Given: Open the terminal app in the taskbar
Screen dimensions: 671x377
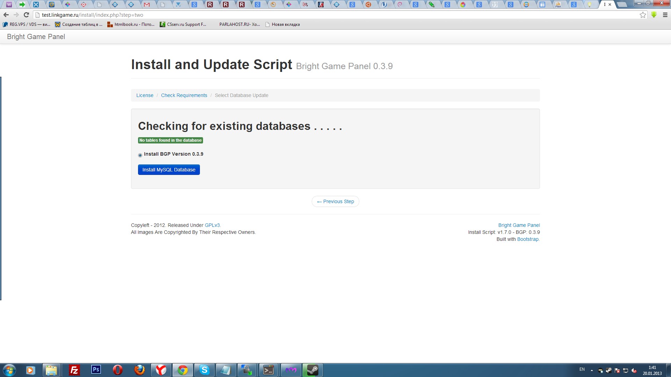Looking at the screenshot, I should point(269,370).
